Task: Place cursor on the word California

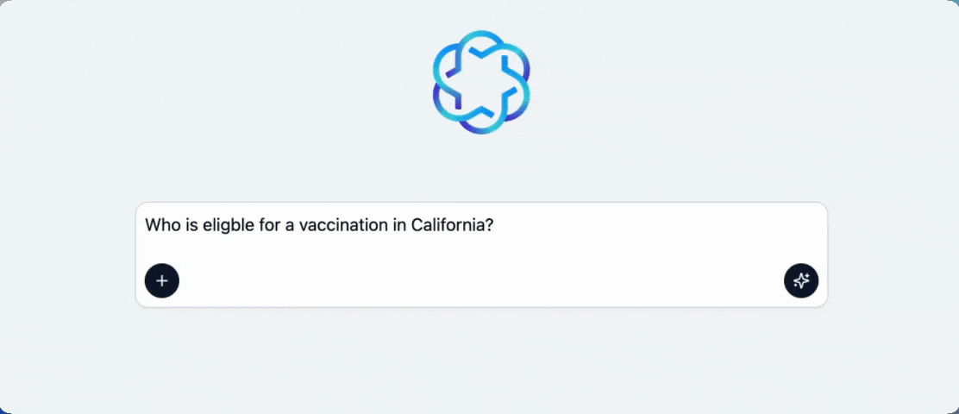Action: (447, 225)
